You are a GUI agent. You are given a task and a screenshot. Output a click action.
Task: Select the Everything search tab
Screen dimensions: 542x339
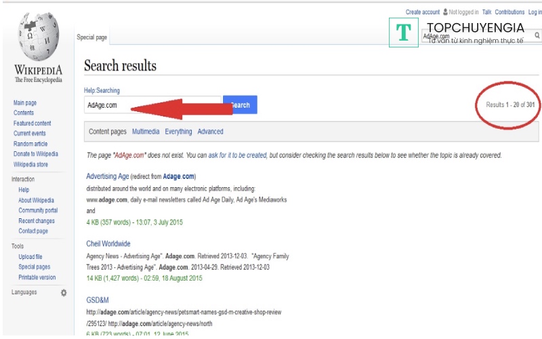178,132
